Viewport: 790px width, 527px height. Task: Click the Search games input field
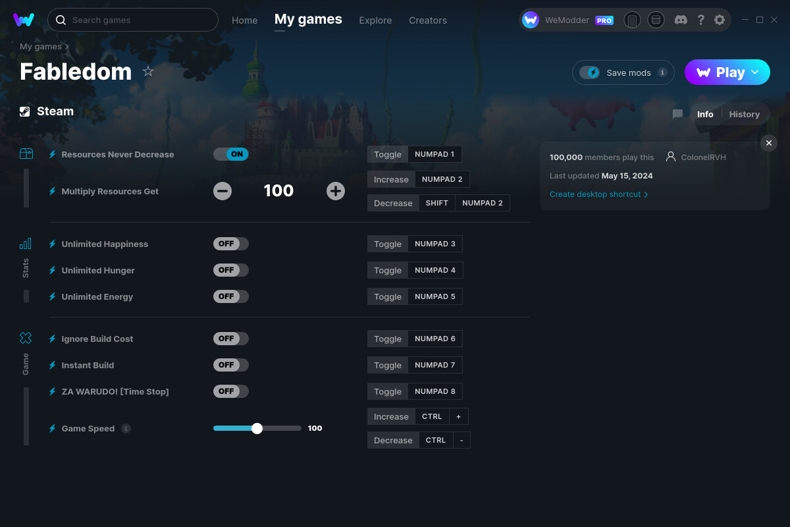(132, 20)
